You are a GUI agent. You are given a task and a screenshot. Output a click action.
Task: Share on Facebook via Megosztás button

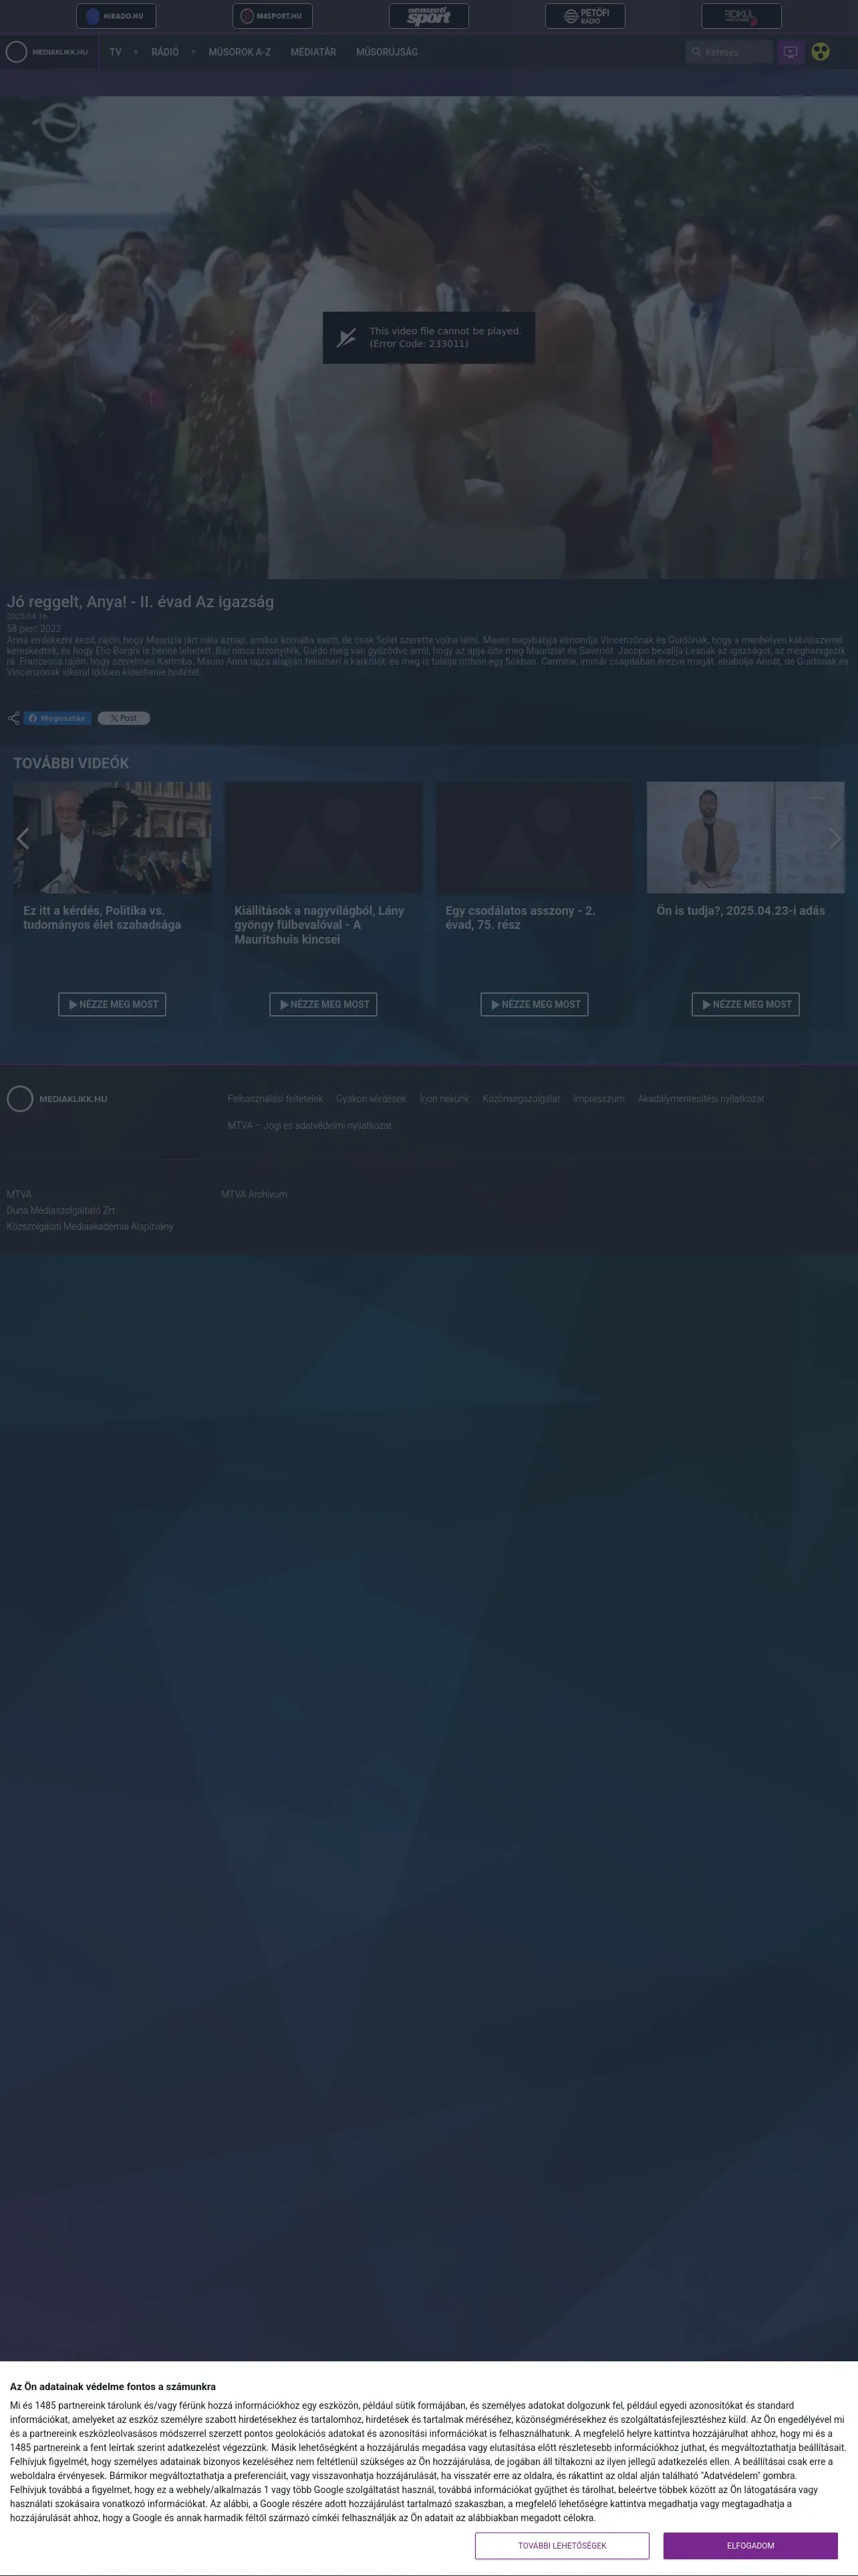(58, 718)
